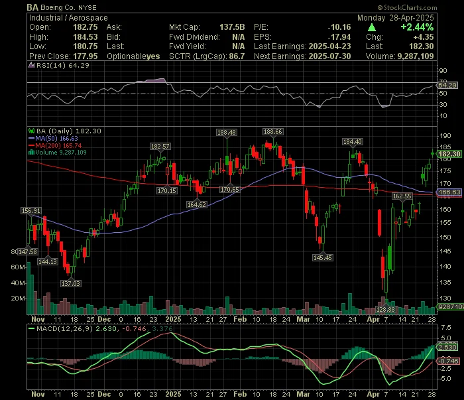Screen dimensions: 464x400
Task: Click the MACD -0.746 axis tag
Action: tap(448, 362)
